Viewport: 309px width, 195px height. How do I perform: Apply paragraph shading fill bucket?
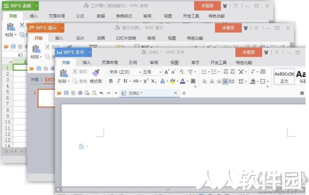(x=252, y=81)
